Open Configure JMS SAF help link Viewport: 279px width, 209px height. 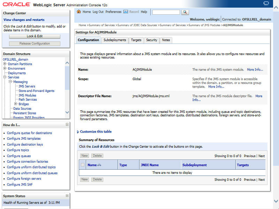point(20,185)
